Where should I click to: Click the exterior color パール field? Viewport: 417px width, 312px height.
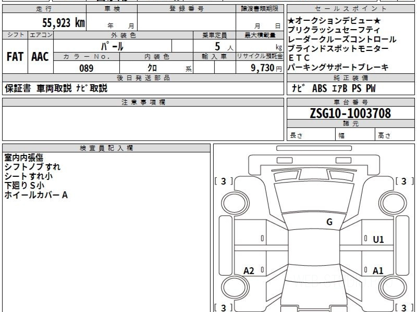[x=112, y=46]
